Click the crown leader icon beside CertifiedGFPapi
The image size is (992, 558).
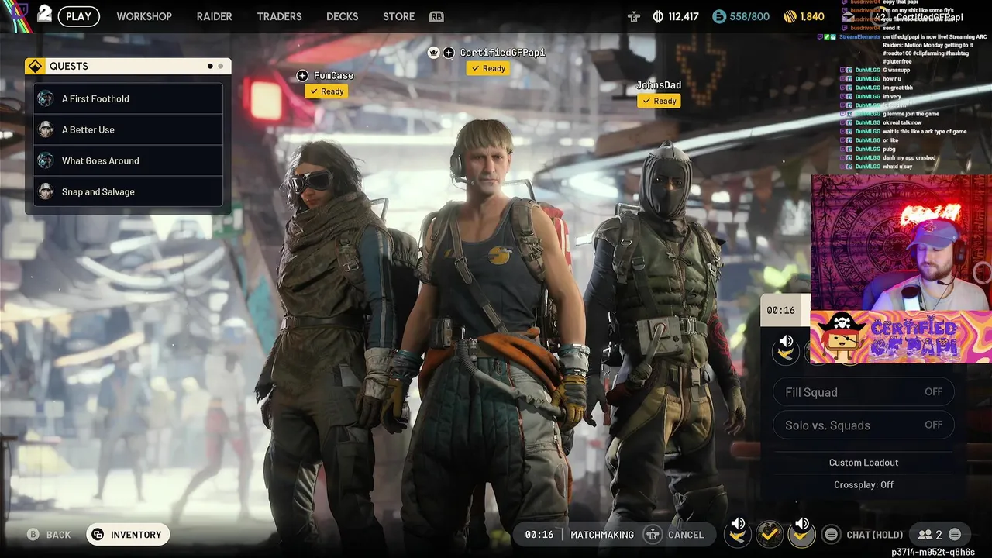[x=434, y=52]
